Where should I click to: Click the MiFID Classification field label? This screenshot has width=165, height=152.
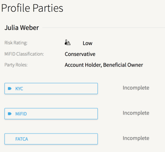click(x=24, y=54)
